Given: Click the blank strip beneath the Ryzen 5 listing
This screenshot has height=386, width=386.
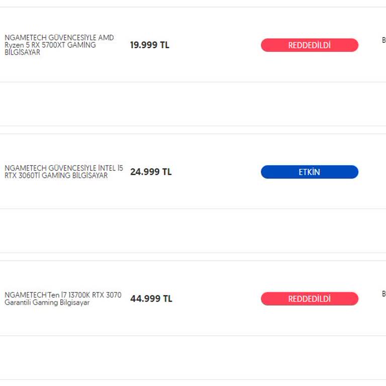Looking at the screenshot, I should (193, 104).
